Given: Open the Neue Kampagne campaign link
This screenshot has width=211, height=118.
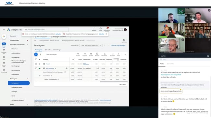Looking at the screenshot, I should coord(50,68).
